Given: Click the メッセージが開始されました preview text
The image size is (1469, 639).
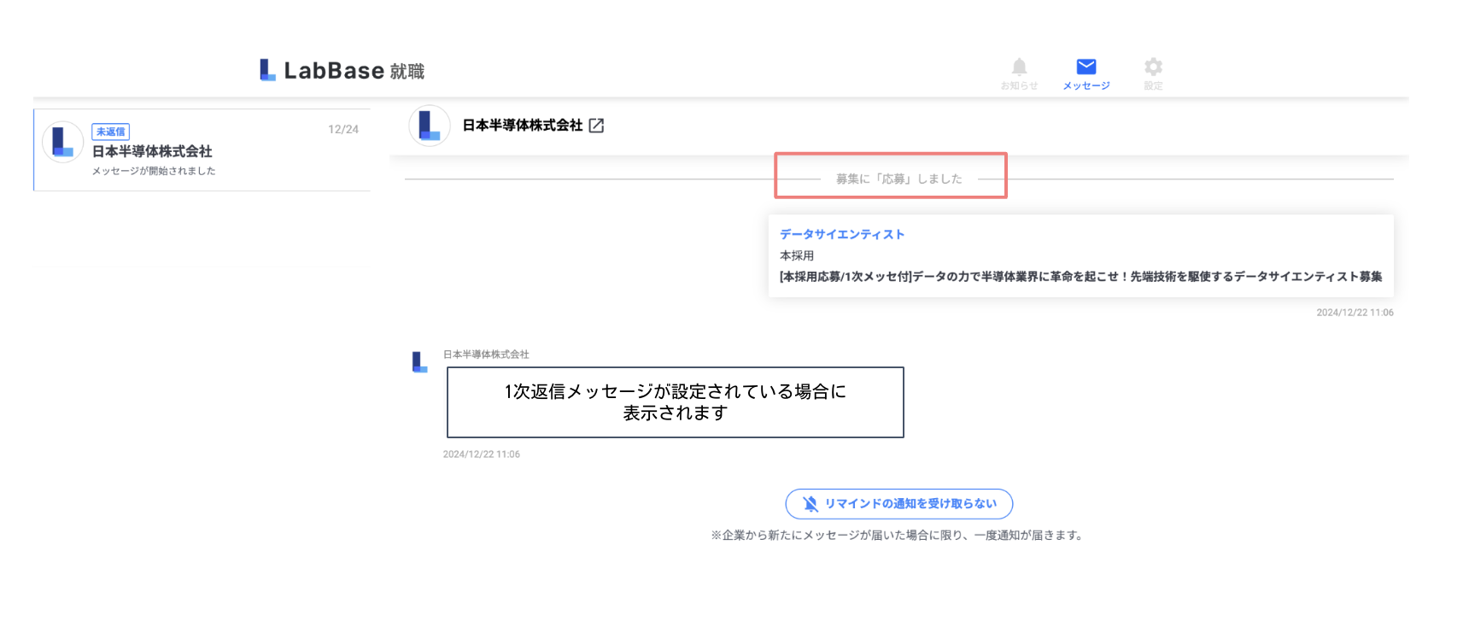Looking at the screenshot, I should pos(154,171).
